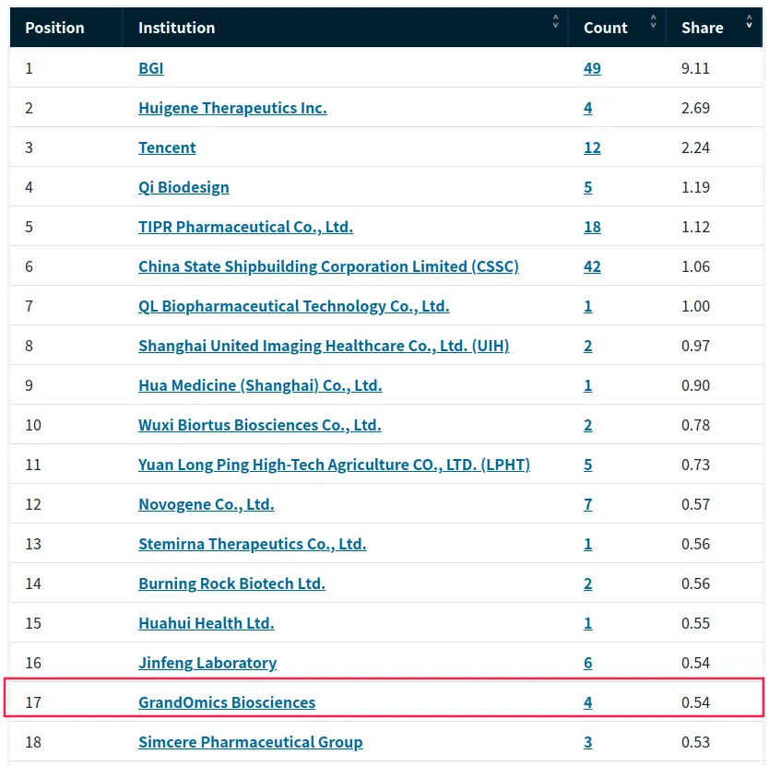Click the Position column header

pyautogui.click(x=54, y=28)
